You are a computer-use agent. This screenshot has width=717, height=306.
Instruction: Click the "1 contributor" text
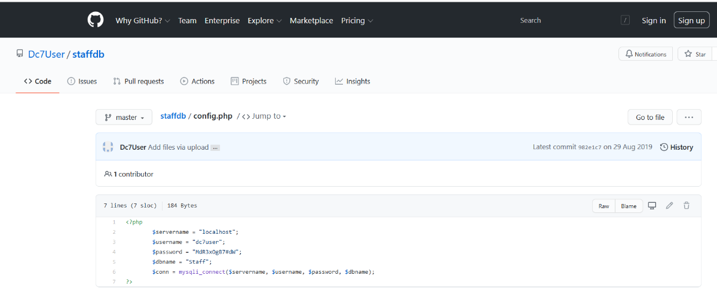(133, 174)
